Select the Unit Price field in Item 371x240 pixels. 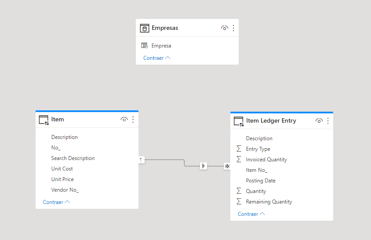click(x=62, y=179)
